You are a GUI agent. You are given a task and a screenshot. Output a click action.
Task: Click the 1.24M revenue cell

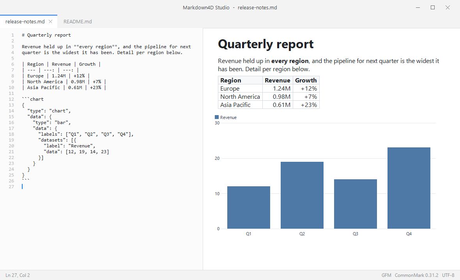coord(278,88)
